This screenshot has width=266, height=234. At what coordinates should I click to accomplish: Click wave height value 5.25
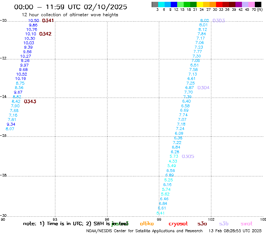169,180
